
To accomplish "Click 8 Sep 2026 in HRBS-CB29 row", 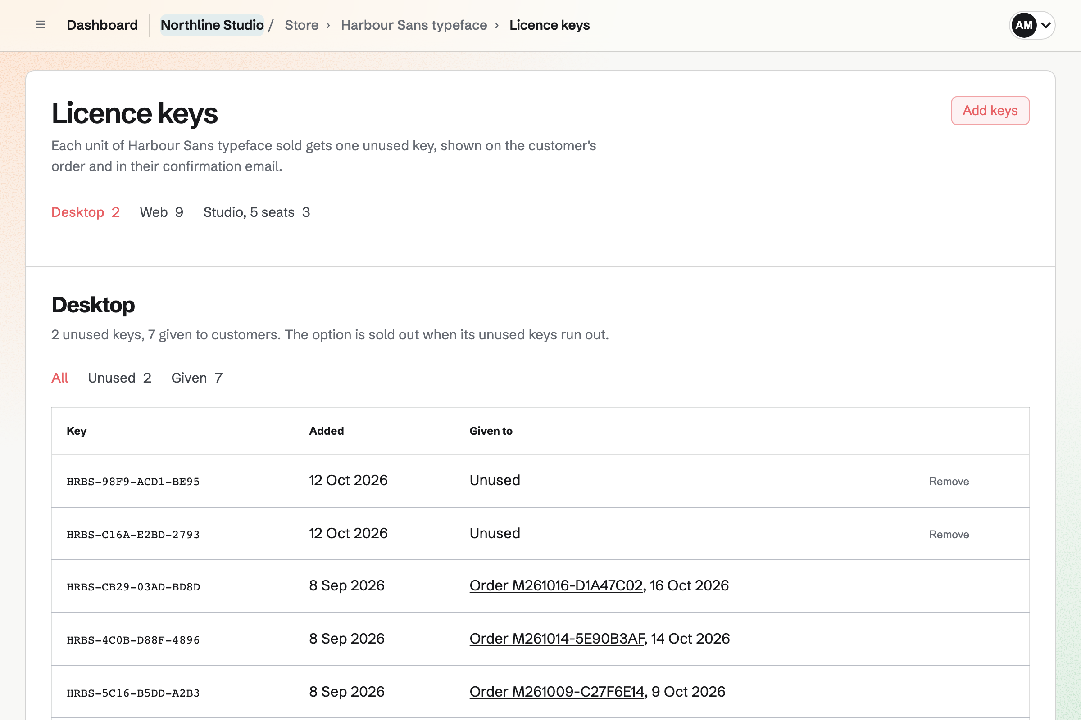I will pos(346,585).
